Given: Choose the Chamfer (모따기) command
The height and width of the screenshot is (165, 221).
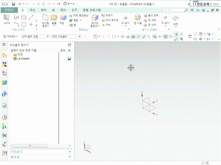Looking at the screenshot, I should pyautogui.click(x=107, y=15).
